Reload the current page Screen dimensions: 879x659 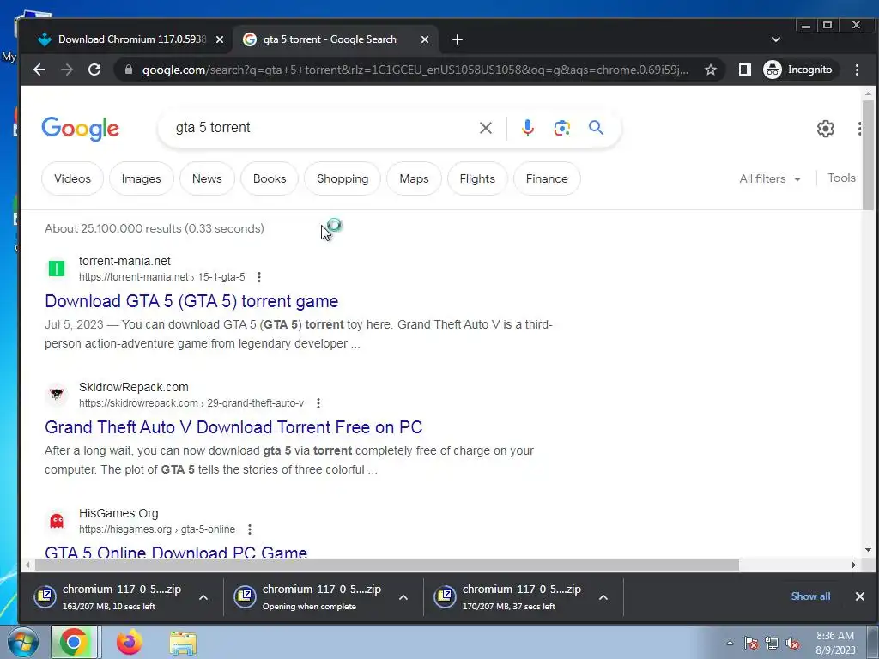[x=94, y=70]
